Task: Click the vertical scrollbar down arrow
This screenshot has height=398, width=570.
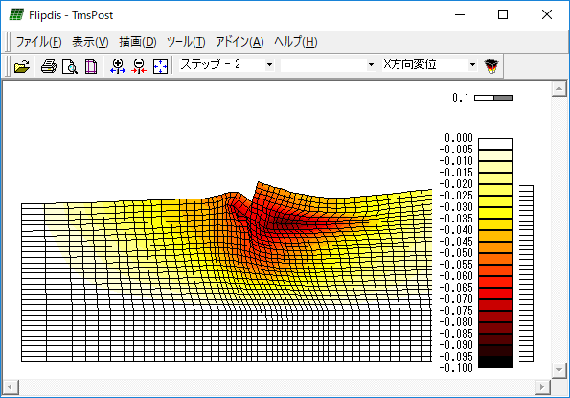Action: 559,370
